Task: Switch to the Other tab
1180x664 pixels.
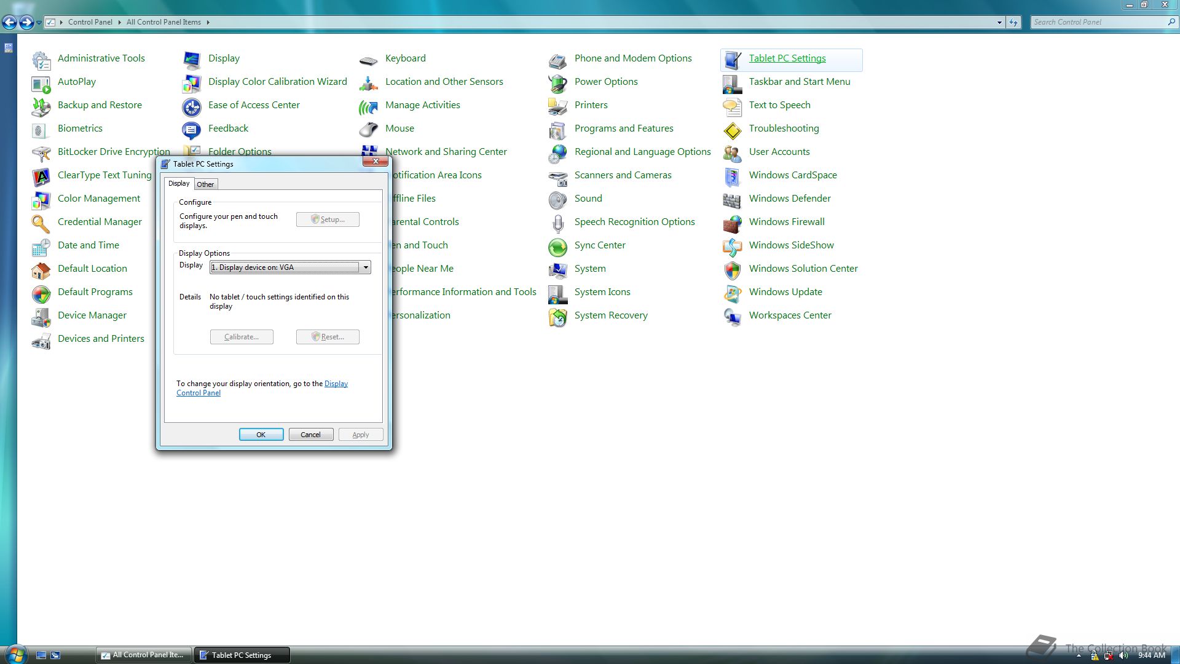Action: pyautogui.click(x=205, y=184)
